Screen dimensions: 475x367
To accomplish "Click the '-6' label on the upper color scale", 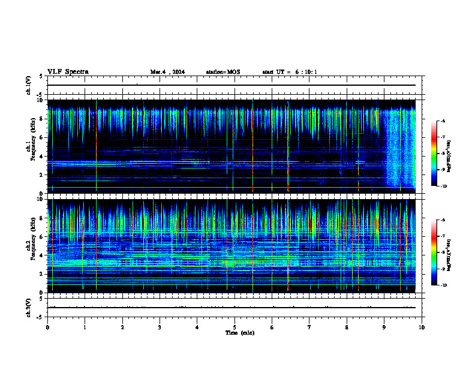I will coord(442,121).
